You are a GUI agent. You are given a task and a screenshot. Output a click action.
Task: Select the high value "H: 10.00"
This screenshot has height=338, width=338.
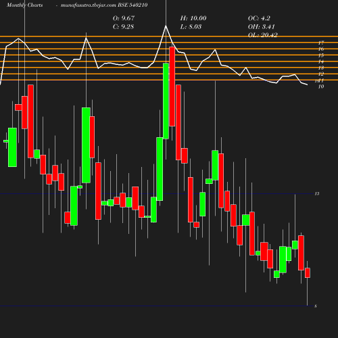193,18
